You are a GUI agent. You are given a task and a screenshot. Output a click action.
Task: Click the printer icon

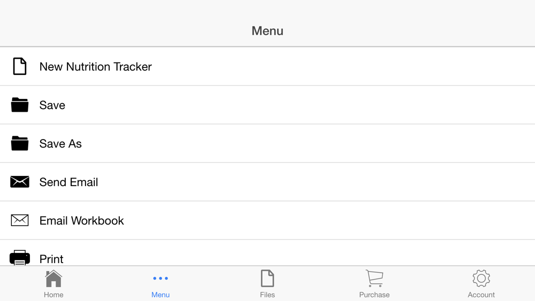tap(20, 258)
